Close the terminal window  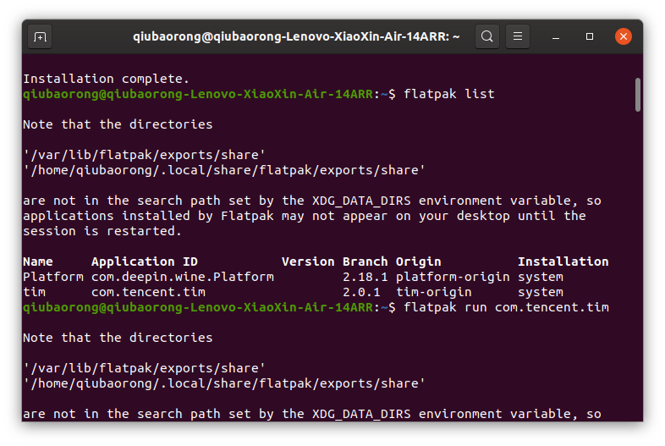tap(624, 36)
